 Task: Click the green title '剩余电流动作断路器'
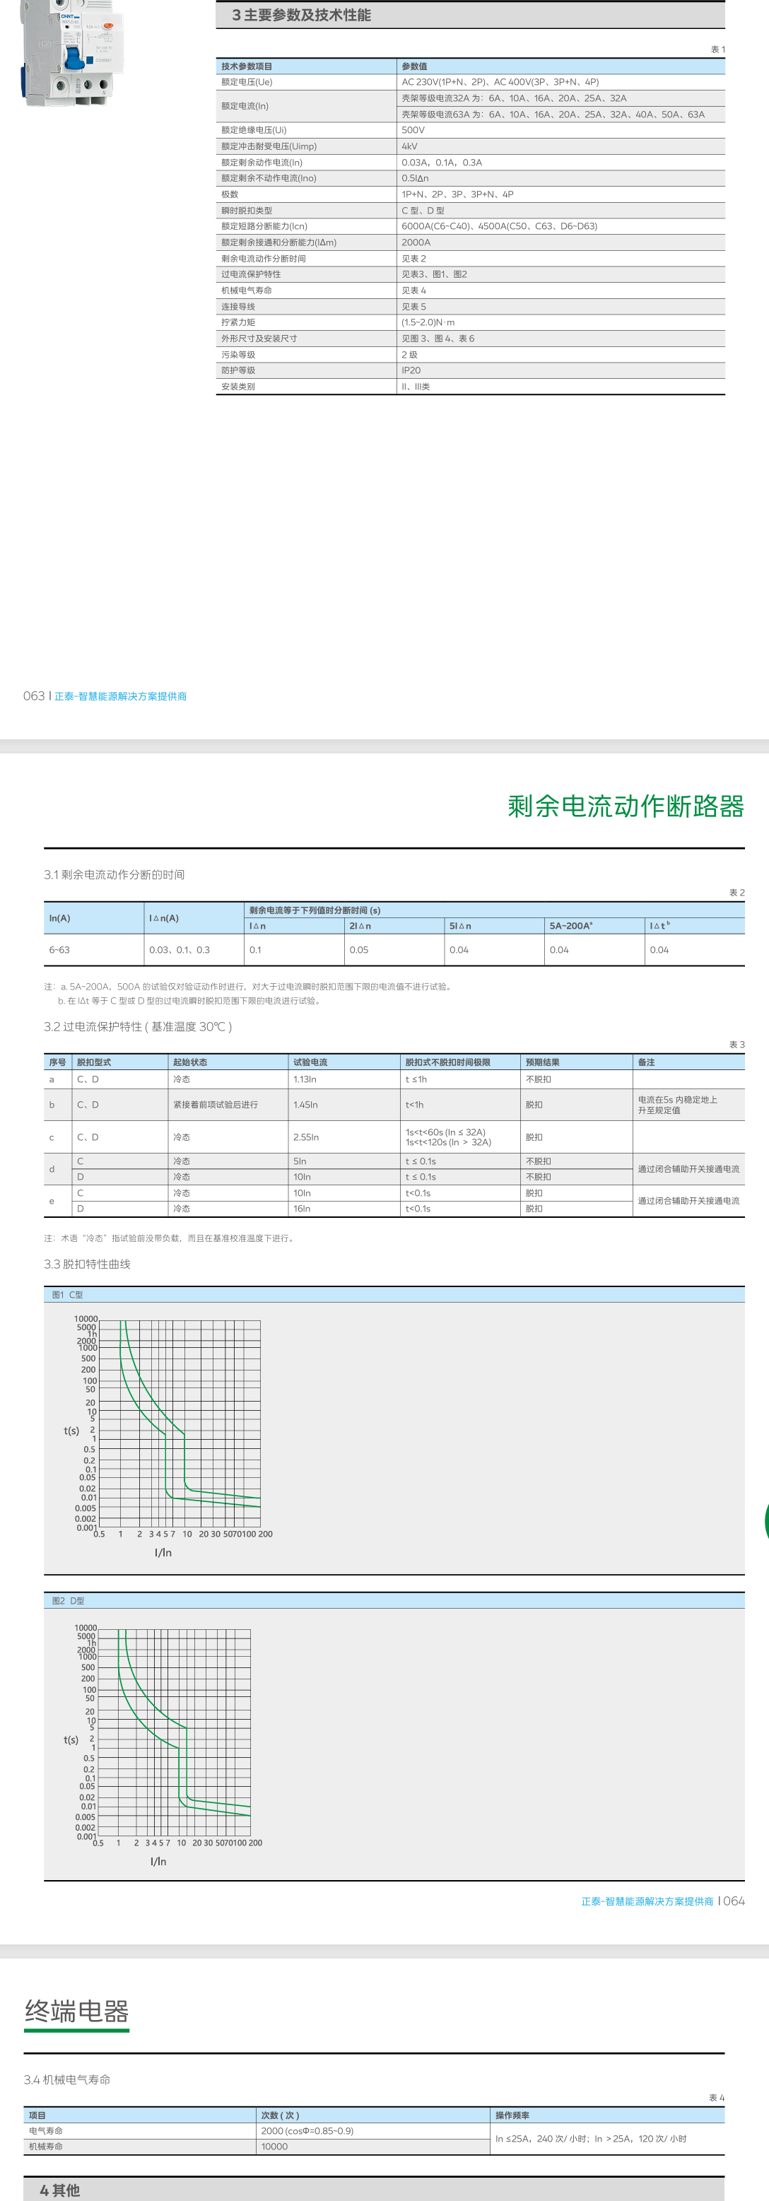[626, 806]
